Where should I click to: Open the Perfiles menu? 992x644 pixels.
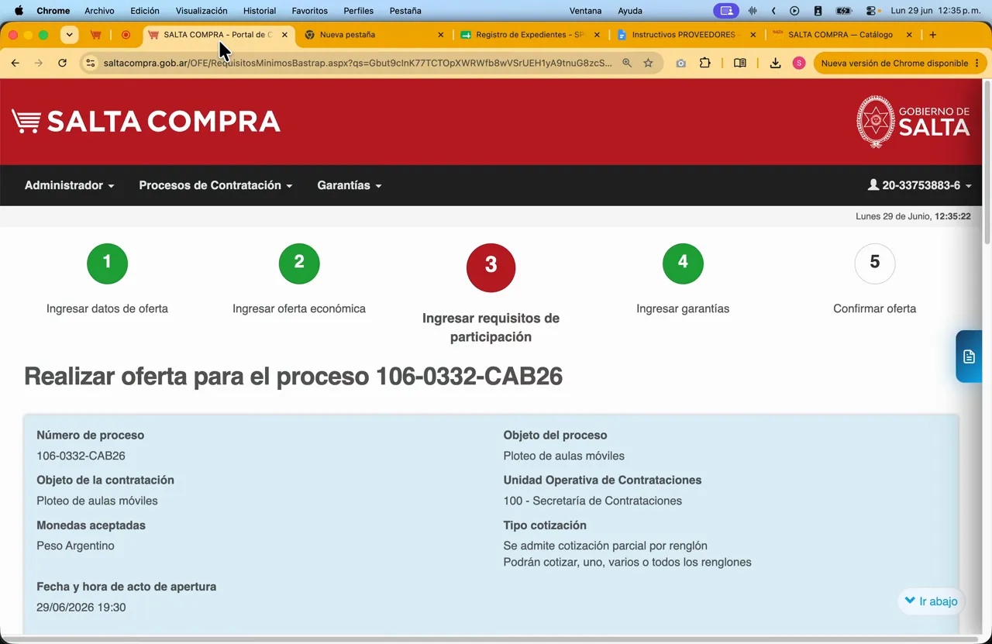(358, 11)
